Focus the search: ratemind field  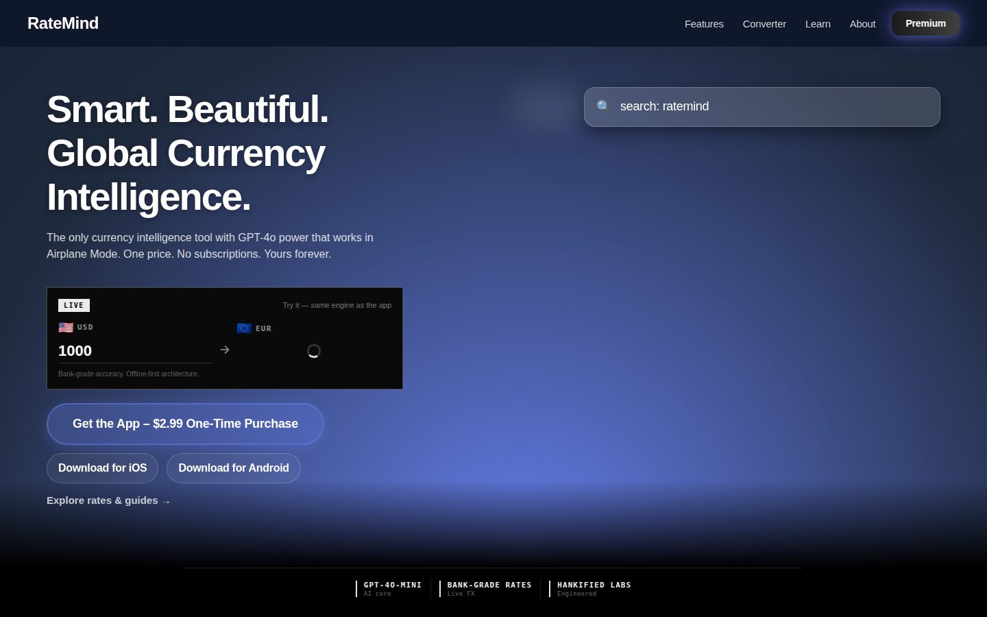(x=761, y=107)
